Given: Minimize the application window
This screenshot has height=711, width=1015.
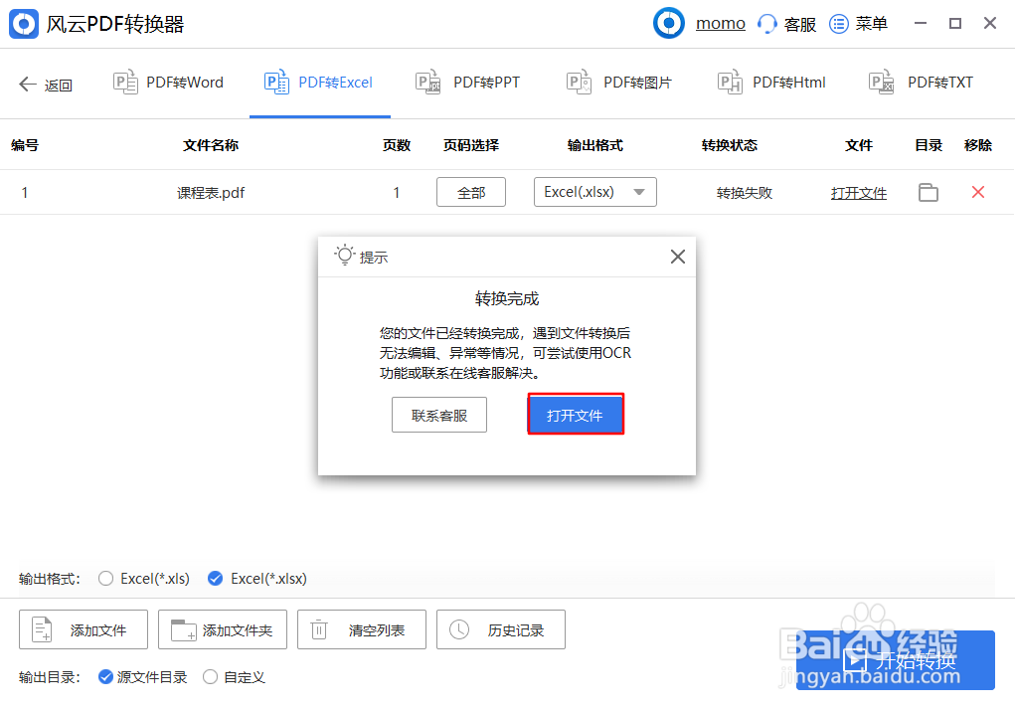Looking at the screenshot, I should click(921, 23).
